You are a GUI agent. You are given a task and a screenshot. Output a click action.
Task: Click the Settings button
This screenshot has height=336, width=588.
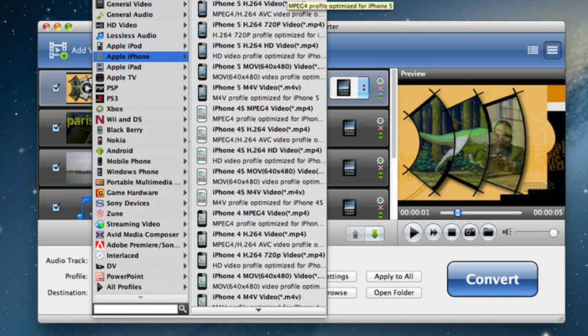point(341,277)
